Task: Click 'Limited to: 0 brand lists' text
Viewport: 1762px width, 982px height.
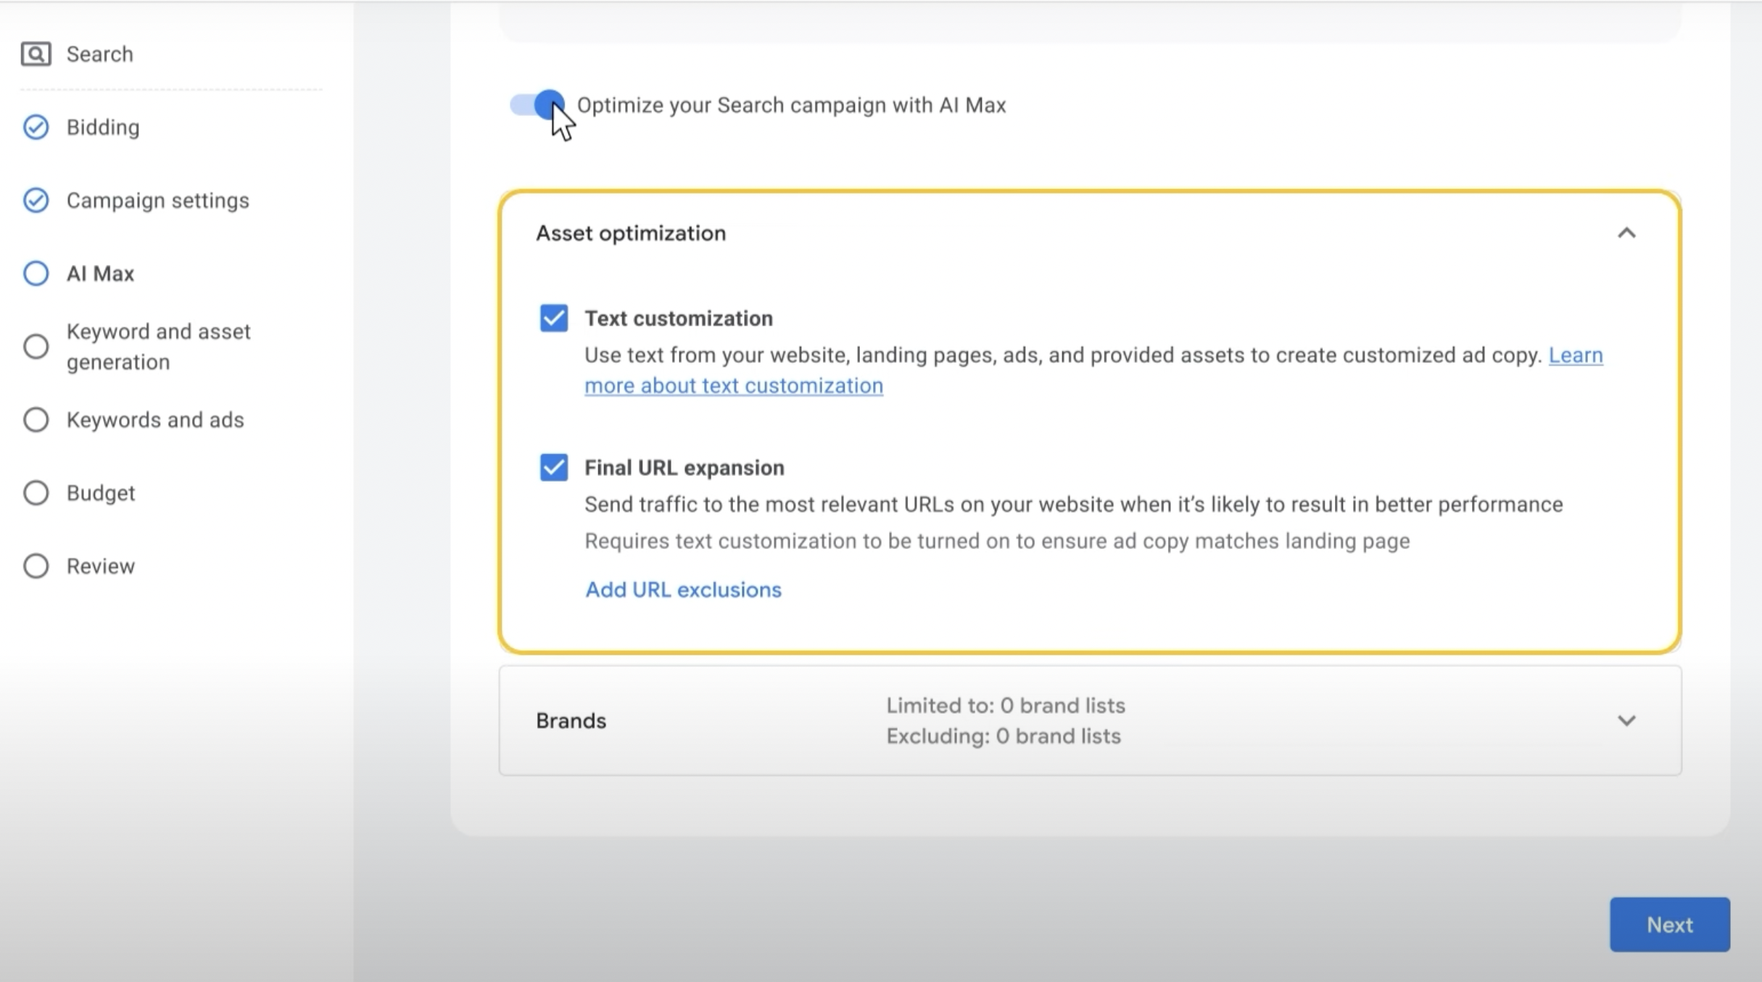Action: tap(1006, 706)
